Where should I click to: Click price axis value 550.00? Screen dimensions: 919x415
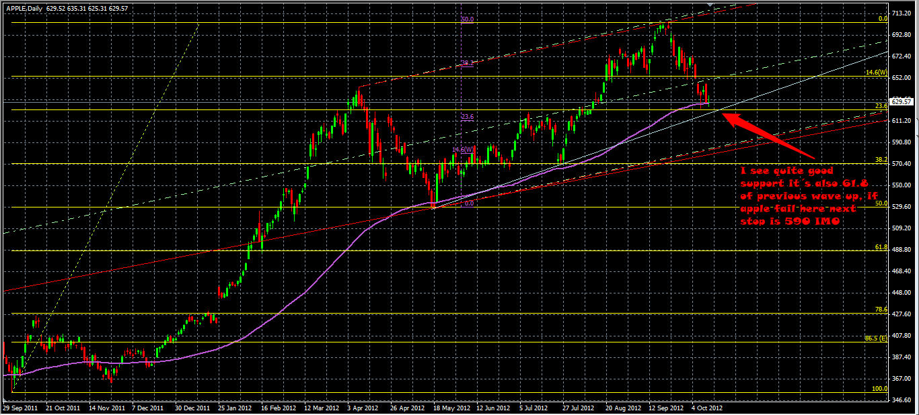(901, 185)
